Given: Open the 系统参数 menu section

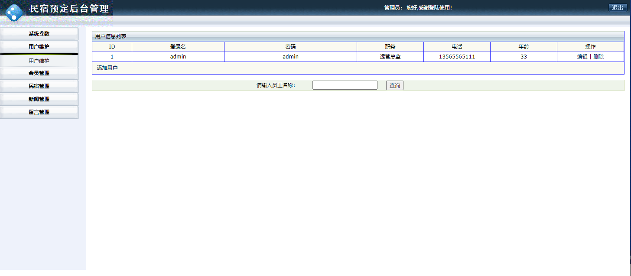Looking at the screenshot, I should pyautogui.click(x=39, y=34).
